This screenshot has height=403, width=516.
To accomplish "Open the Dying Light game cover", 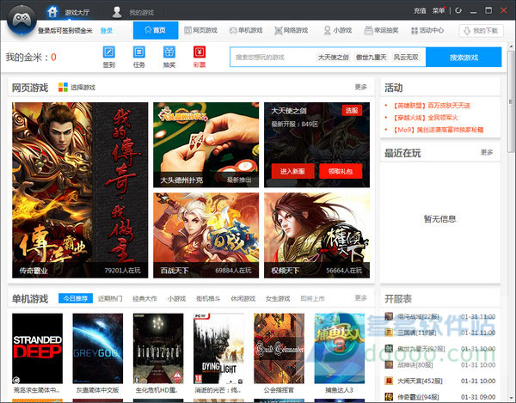I will [x=218, y=348].
